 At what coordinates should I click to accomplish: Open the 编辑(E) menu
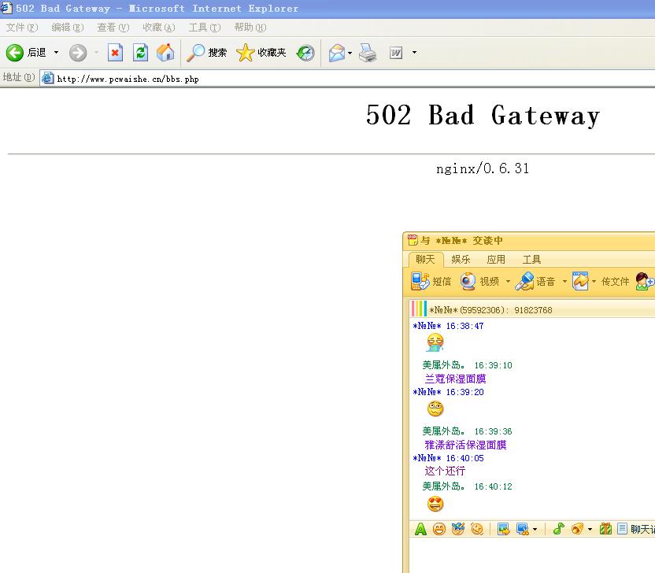[67, 28]
